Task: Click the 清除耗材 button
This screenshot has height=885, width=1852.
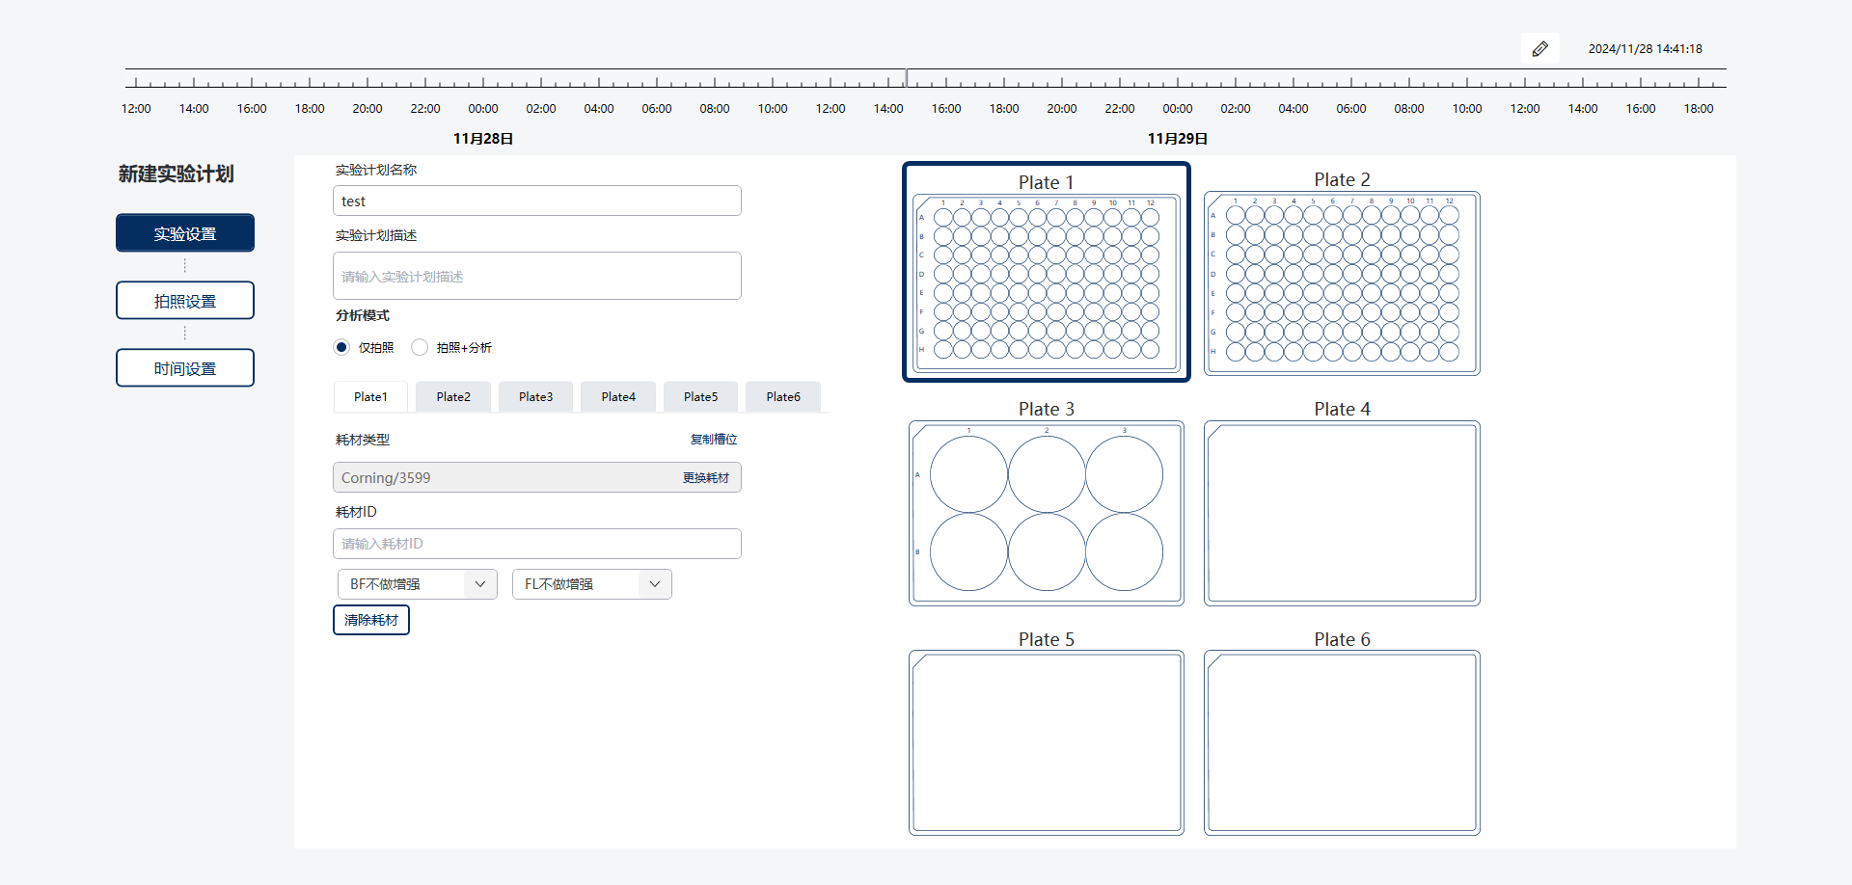Action: click(371, 620)
